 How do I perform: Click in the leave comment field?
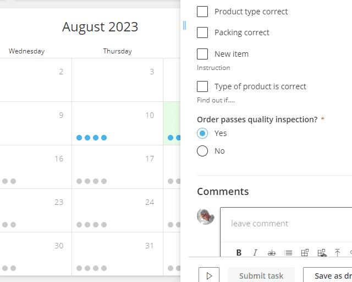coord(286,224)
